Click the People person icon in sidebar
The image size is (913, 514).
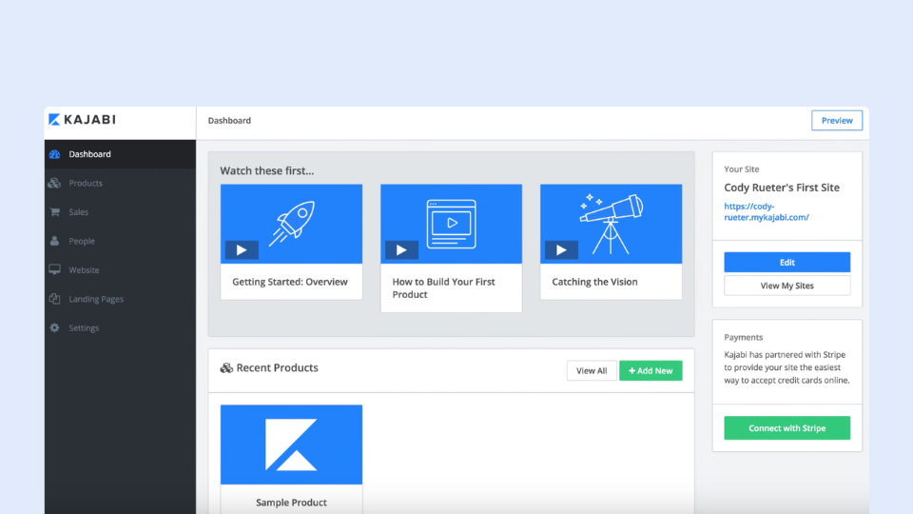pos(55,241)
